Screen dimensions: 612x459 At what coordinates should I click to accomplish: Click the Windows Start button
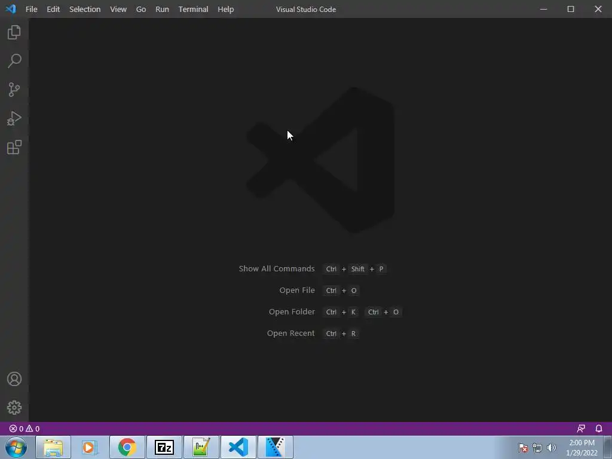point(16,447)
